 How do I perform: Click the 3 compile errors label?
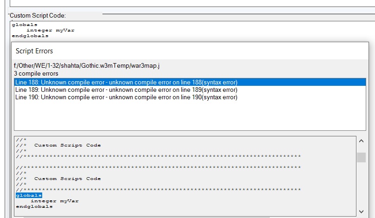[36, 74]
